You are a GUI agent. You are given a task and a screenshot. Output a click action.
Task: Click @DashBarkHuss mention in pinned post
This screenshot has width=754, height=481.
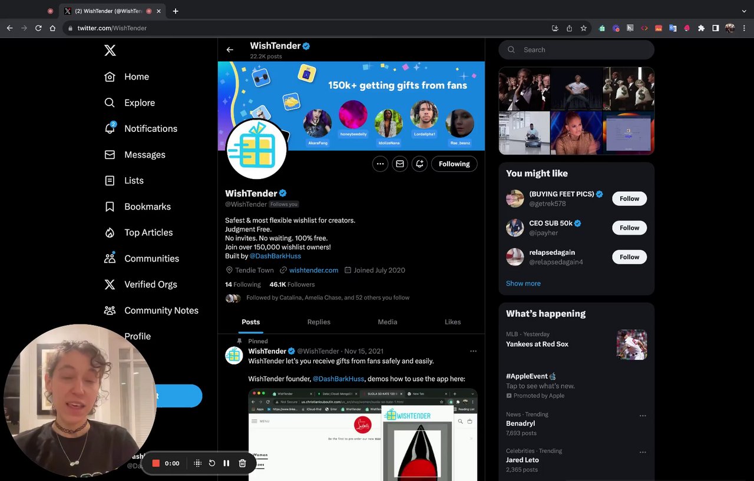pyautogui.click(x=338, y=379)
